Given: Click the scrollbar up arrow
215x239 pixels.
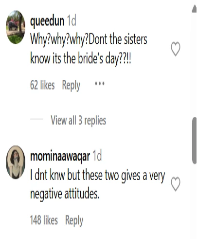Looking at the screenshot, I should click(194, 9).
